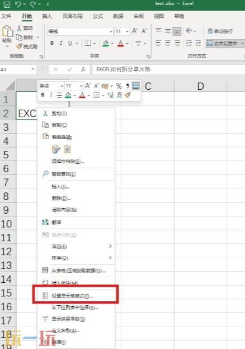The width and height of the screenshot is (245, 349).
Task: Apply the ribbon red font color button
Action: coord(121,43)
